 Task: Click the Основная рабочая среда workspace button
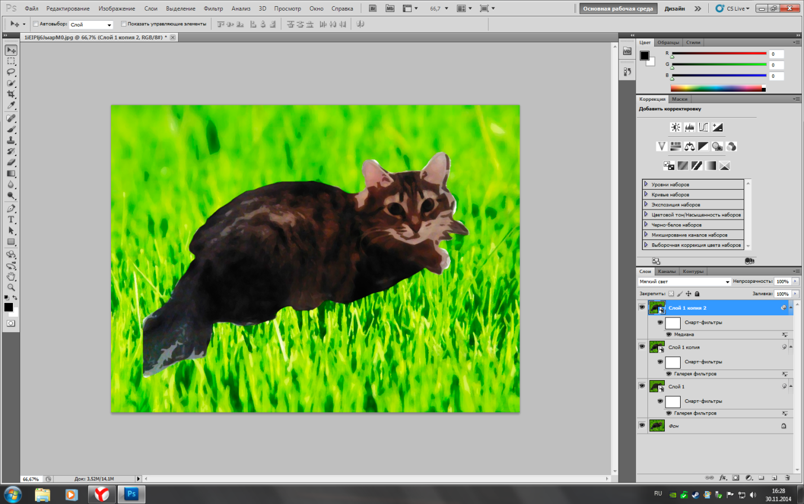618,8
